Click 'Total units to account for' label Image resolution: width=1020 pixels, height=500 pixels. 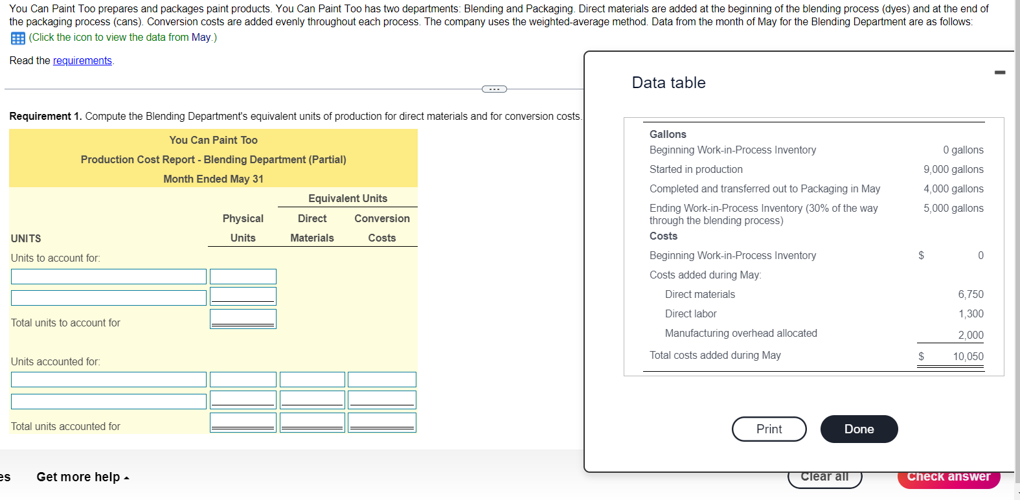tap(65, 323)
